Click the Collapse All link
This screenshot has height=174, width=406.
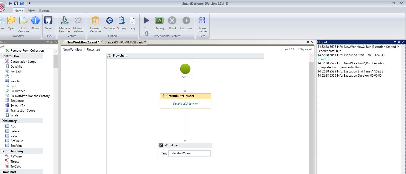point(304,49)
